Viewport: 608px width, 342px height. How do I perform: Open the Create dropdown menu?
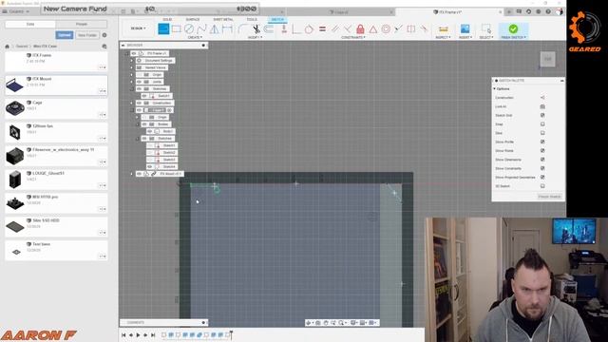pyautogui.click(x=195, y=37)
